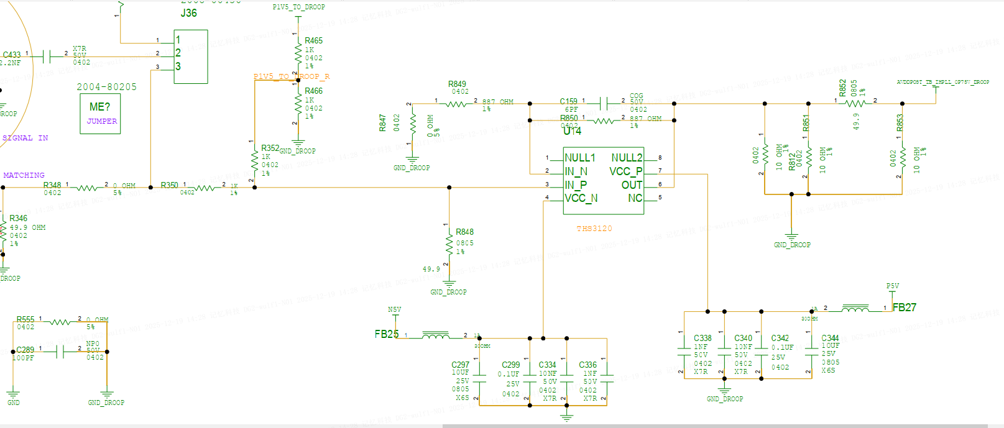Select the R849 resistor label
1004x428 pixels.
457,84
